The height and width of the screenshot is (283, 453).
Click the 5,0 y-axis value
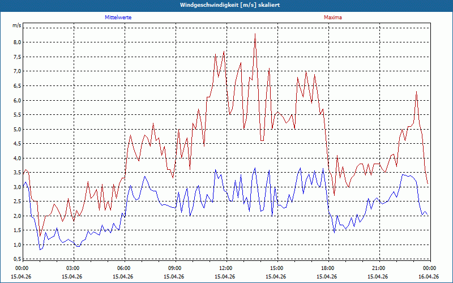(18, 129)
